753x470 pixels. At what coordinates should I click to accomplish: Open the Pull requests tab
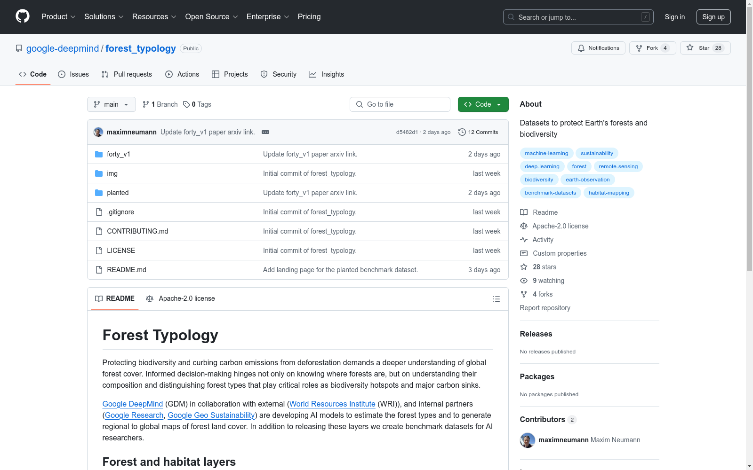[x=127, y=74]
